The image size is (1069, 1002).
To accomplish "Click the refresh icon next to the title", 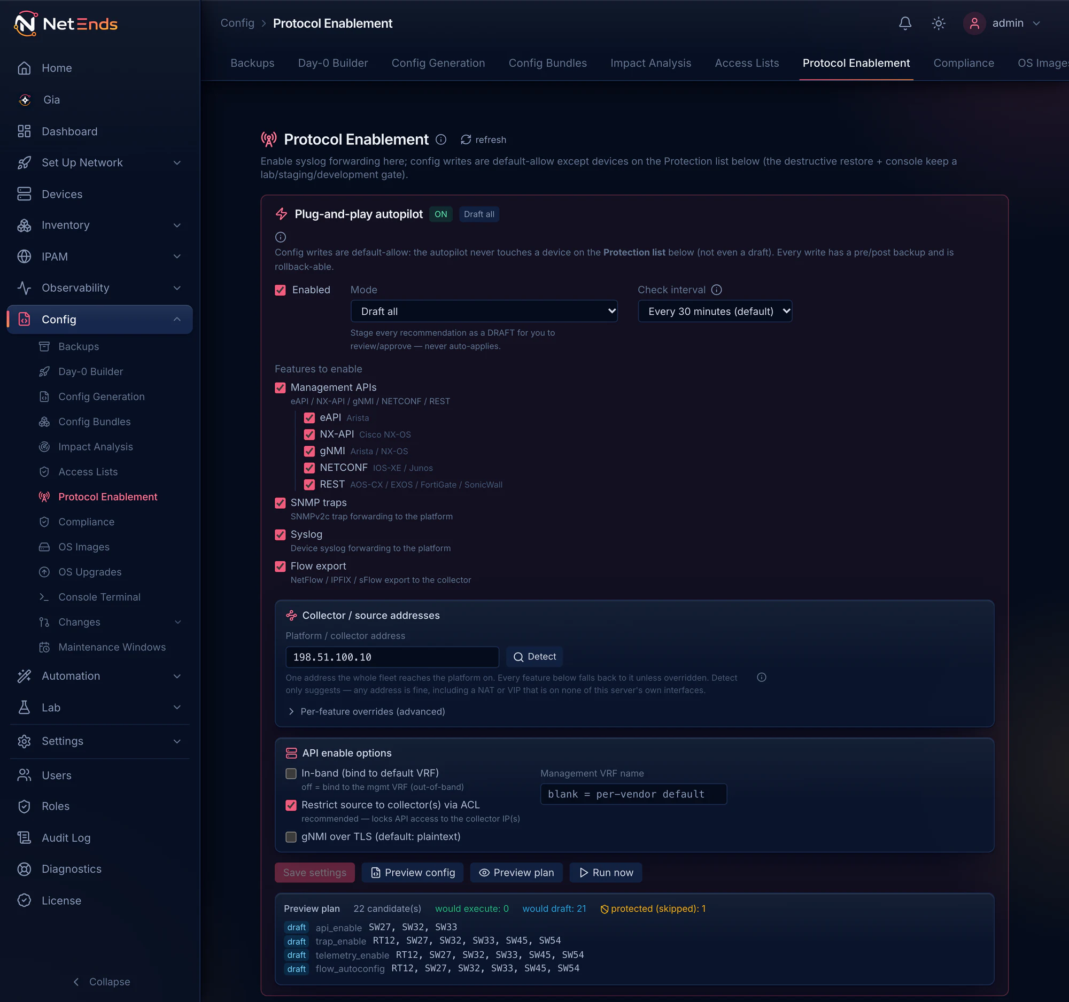I will (x=466, y=140).
